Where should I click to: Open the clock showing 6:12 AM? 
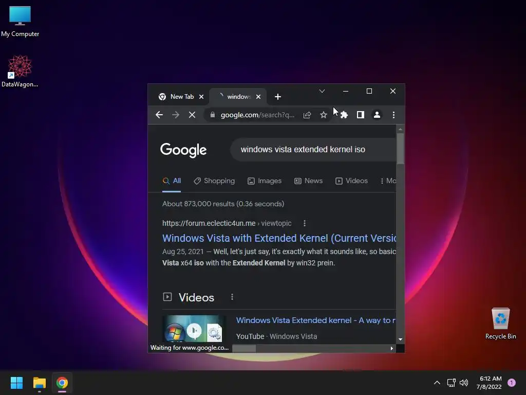489,383
